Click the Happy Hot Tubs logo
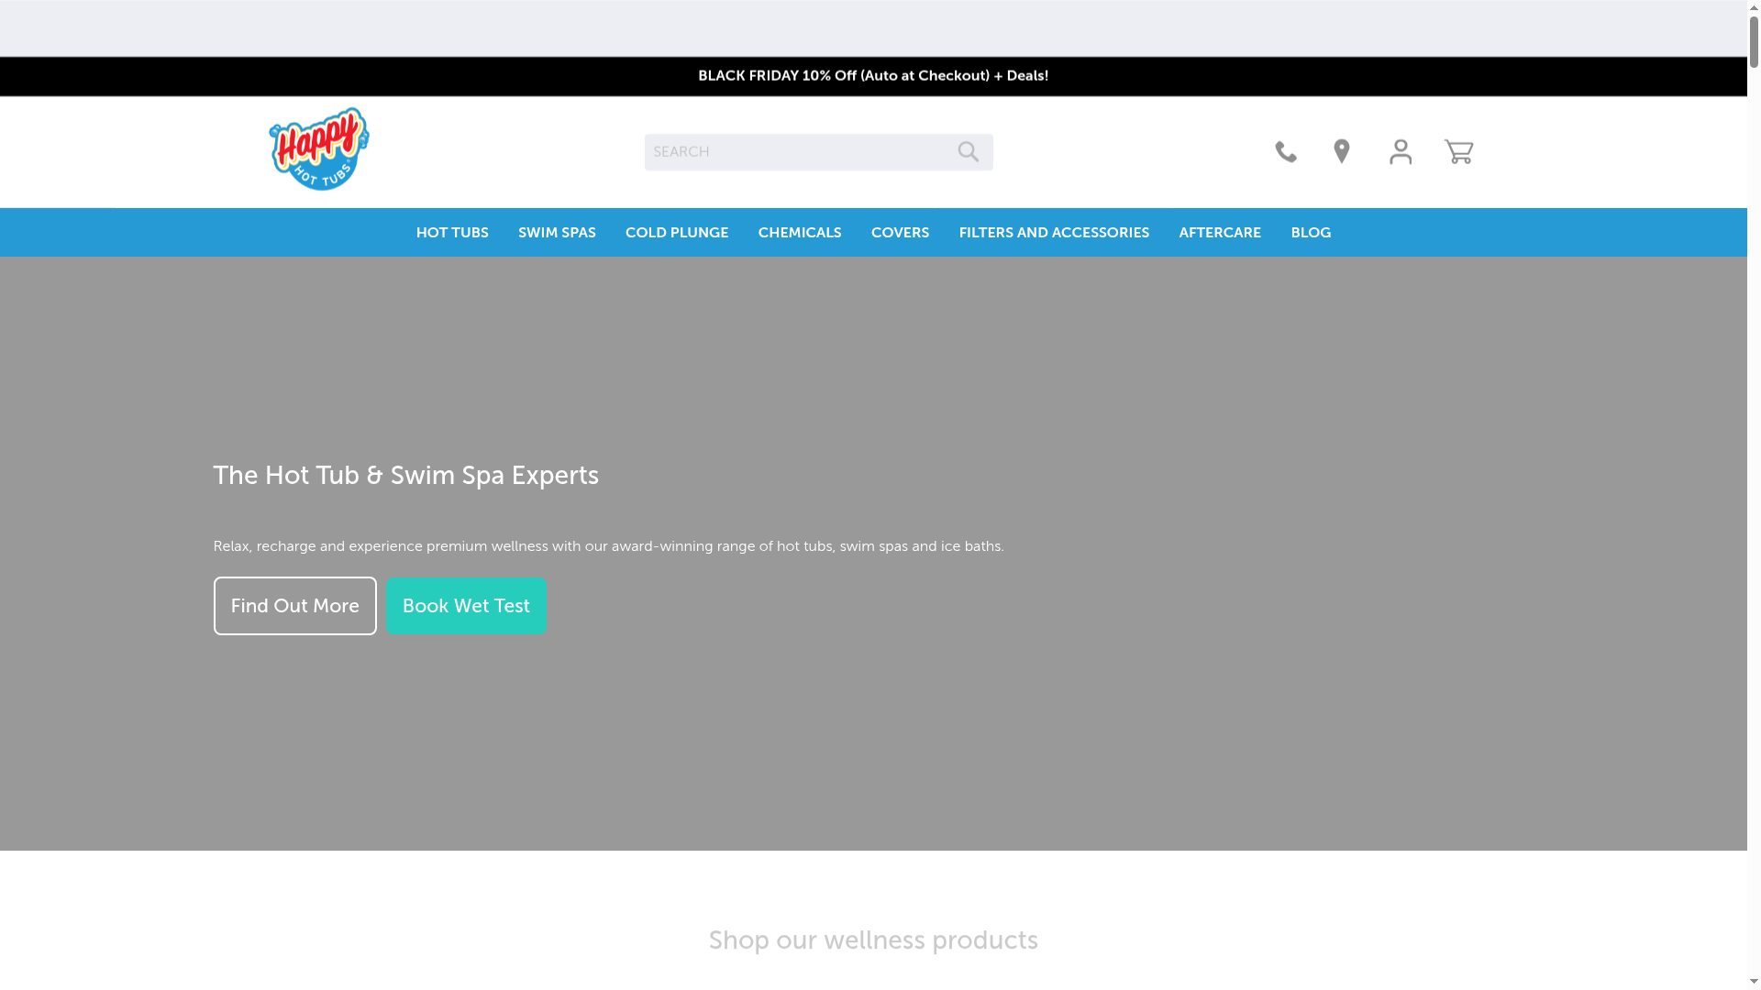The width and height of the screenshot is (1761, 990). pos(319,149)
